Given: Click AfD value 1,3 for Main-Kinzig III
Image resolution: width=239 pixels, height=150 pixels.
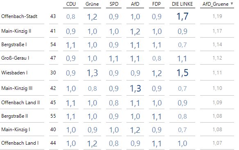Looking at the screenshot, I should 135,88.
